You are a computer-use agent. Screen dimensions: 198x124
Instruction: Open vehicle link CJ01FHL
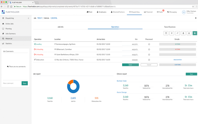pyautogui.click(x=54, y=18)
